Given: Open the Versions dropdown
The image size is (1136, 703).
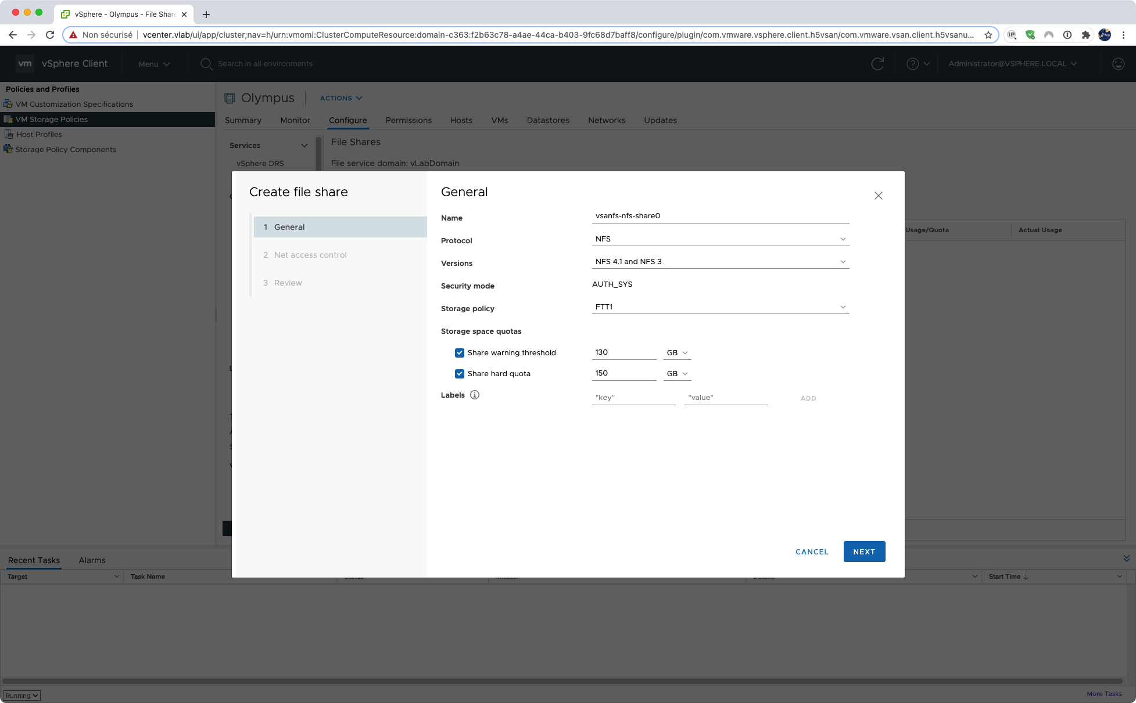Looking at the screenshot, I should [721, 262].
